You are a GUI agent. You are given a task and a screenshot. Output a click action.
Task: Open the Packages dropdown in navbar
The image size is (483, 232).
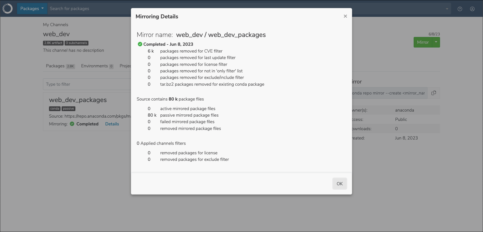[32, 9]
